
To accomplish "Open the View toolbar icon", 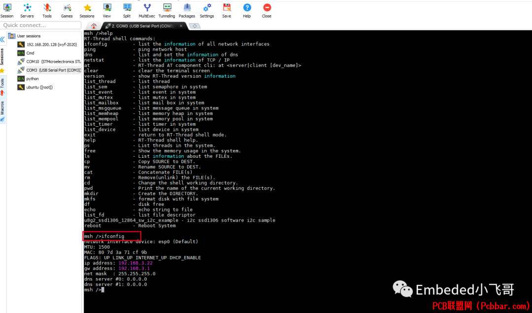I will point(107,10).
